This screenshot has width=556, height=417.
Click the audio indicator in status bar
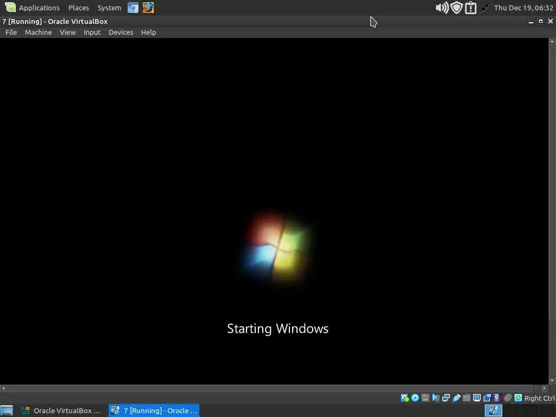[x=435, y=398]
